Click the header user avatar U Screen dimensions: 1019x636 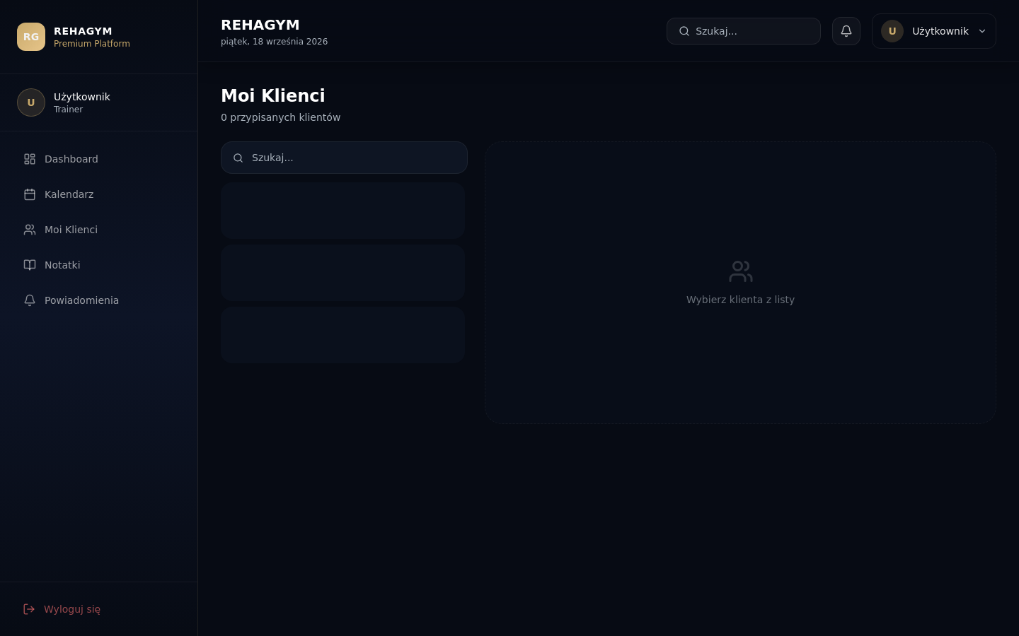tap(892, 31)
